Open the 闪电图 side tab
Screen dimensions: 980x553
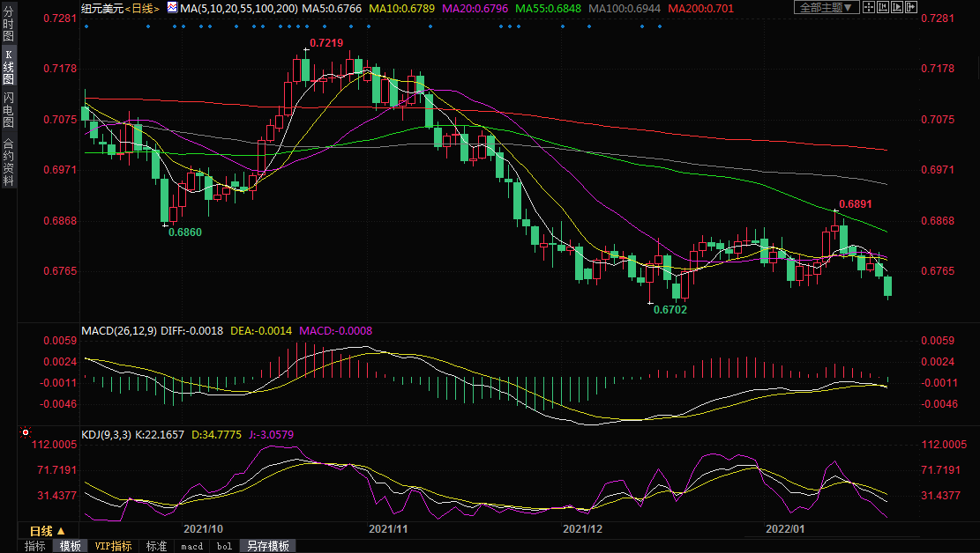coord(8,108)
